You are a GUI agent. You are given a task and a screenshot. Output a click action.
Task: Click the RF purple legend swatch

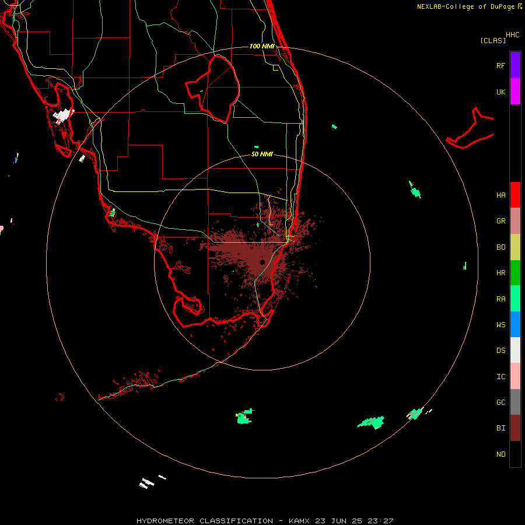515,65
